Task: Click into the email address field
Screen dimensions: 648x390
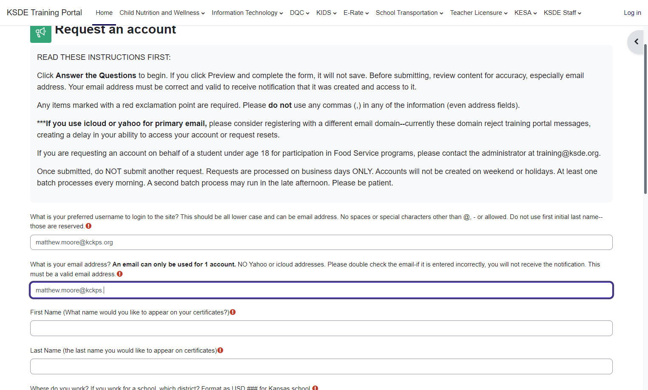Action: (321, 290)
